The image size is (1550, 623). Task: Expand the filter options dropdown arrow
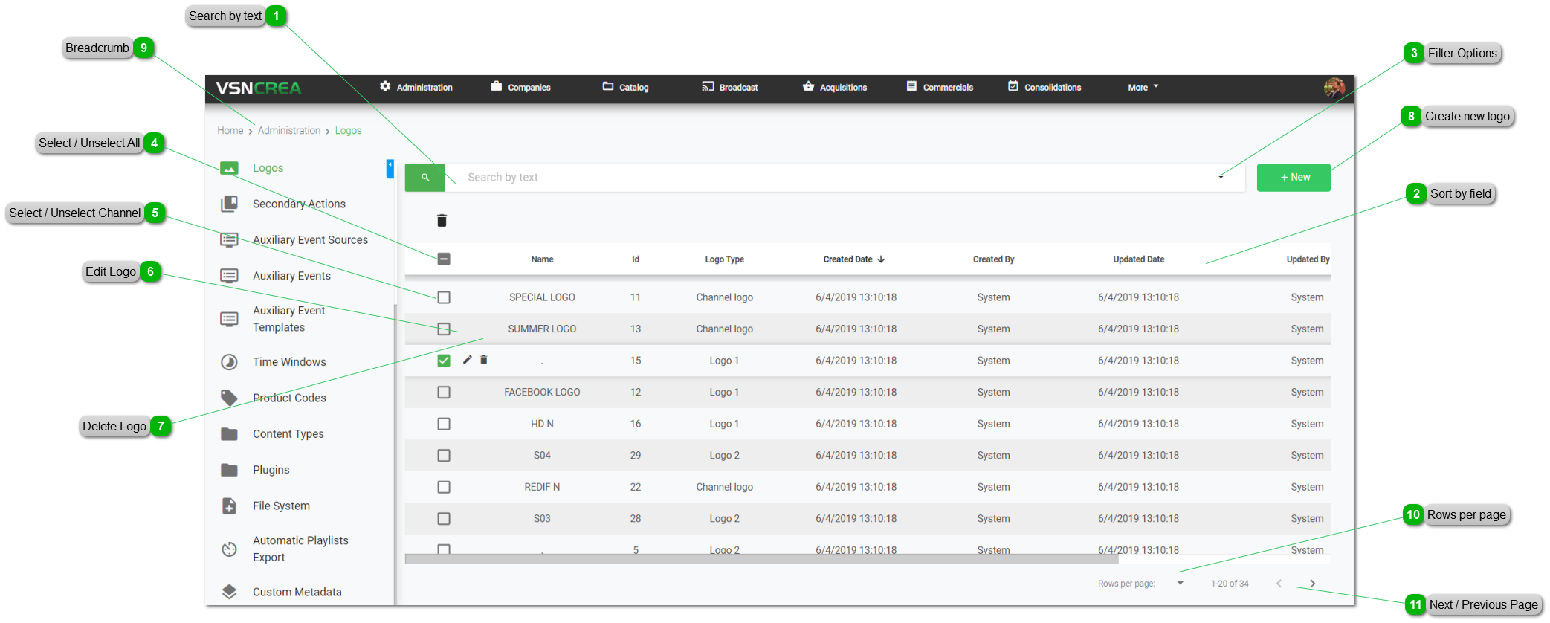1221,177
